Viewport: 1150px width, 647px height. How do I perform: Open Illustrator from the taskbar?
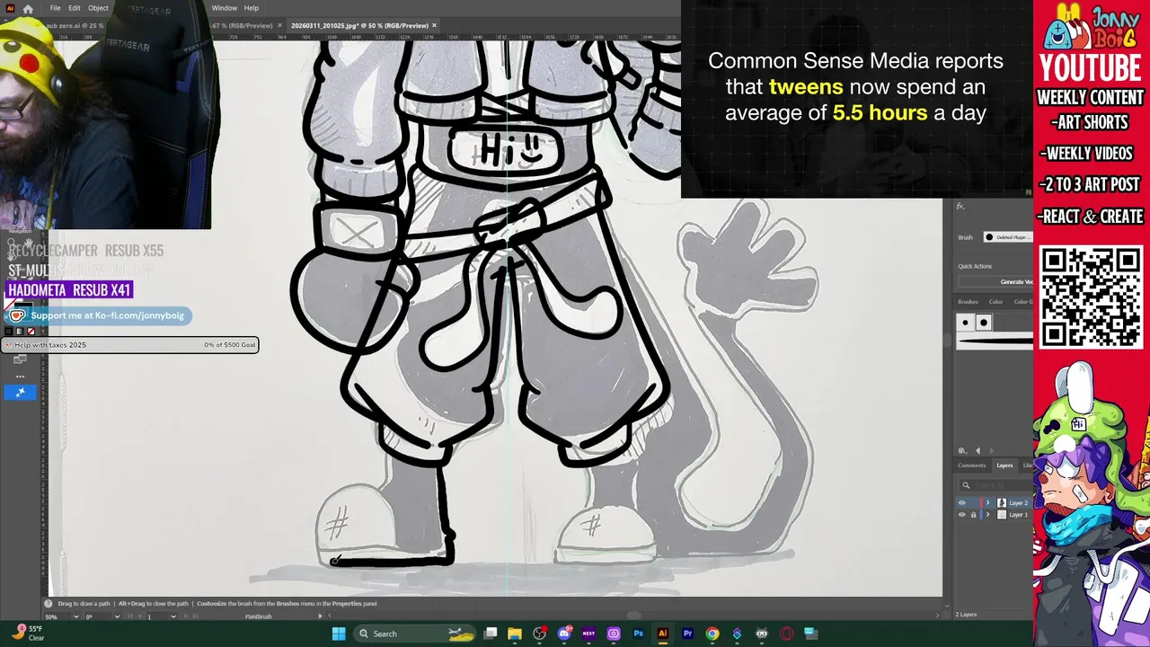pos(663,634)
